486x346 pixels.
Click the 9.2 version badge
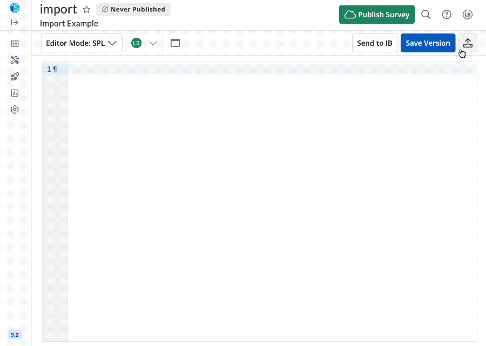click(x=15, y=335)
